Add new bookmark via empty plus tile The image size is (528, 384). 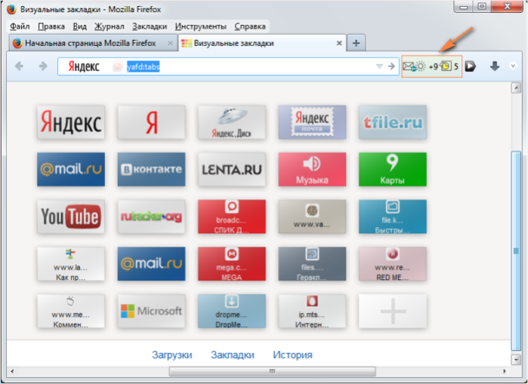click(393, 311)
